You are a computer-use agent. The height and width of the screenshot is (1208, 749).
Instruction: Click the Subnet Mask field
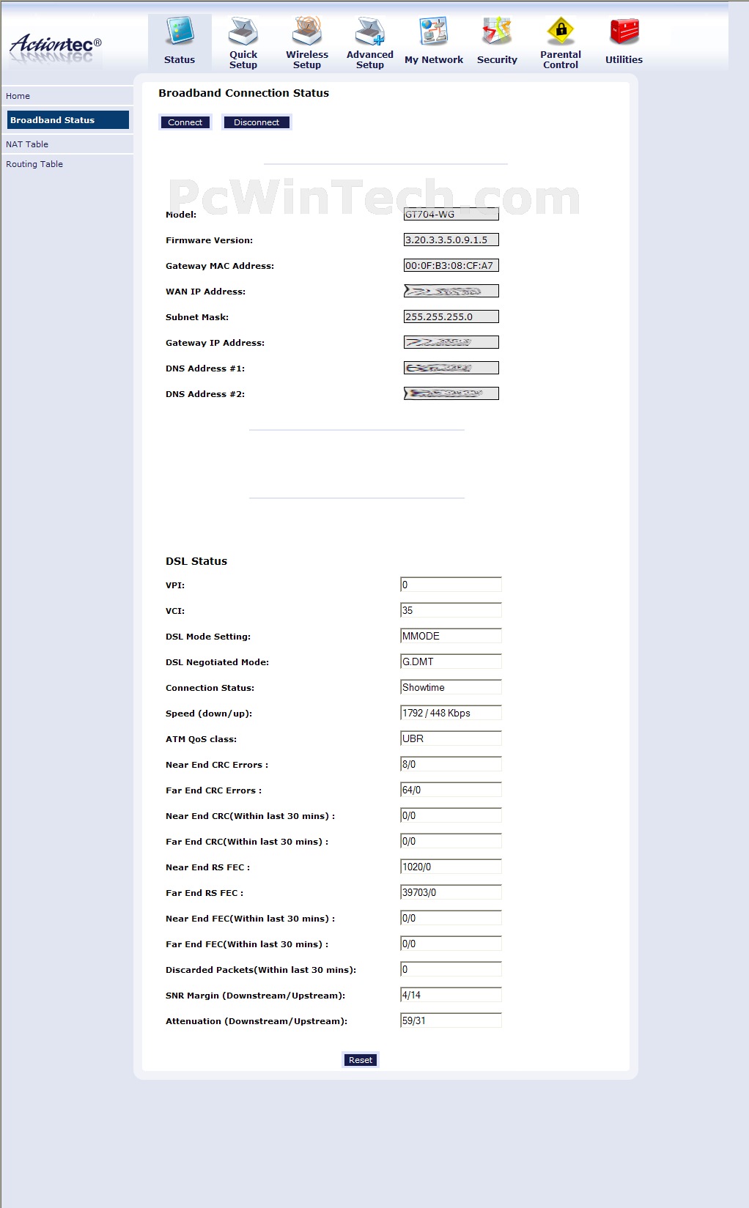pyautogui.click(x=451, y=316)
